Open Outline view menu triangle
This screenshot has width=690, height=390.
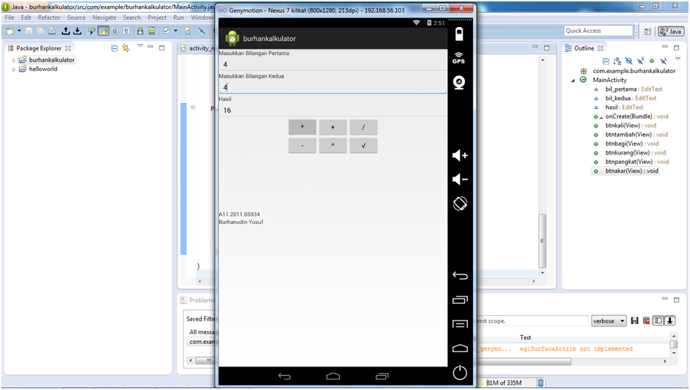tap(678, 59)
